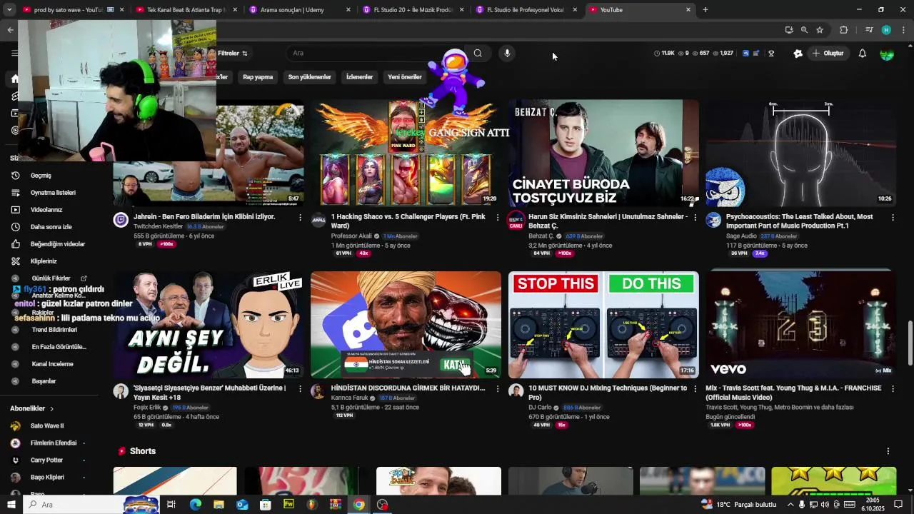Screen dimensions: 914x514
Task: Open Windows Start menu
Action: [10, 505]
